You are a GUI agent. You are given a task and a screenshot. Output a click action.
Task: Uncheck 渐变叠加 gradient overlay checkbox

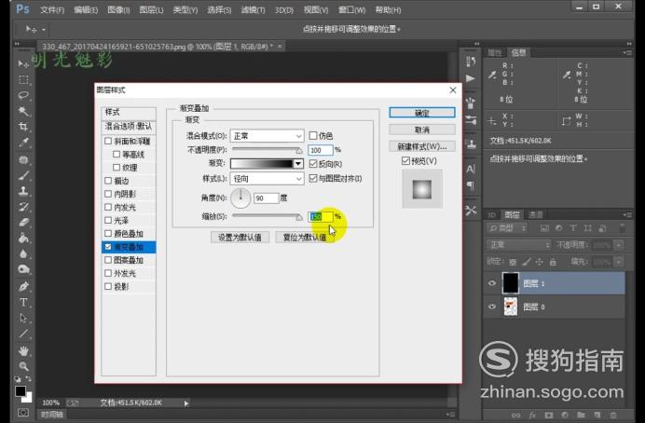tap(108, 247)
